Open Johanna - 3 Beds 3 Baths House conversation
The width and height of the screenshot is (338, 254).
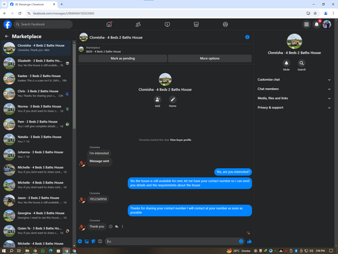[x=37, y=154]
